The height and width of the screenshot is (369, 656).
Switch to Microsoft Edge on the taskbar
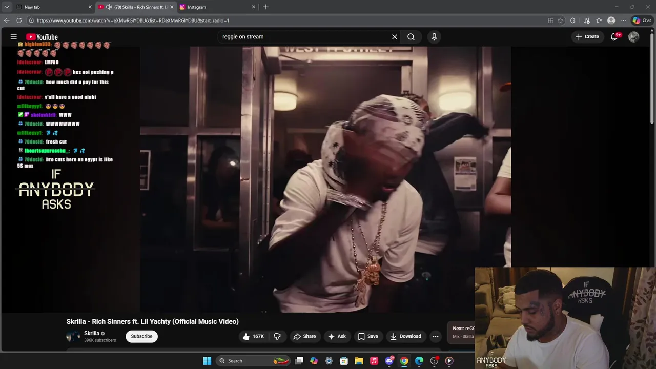pos(419,361)
